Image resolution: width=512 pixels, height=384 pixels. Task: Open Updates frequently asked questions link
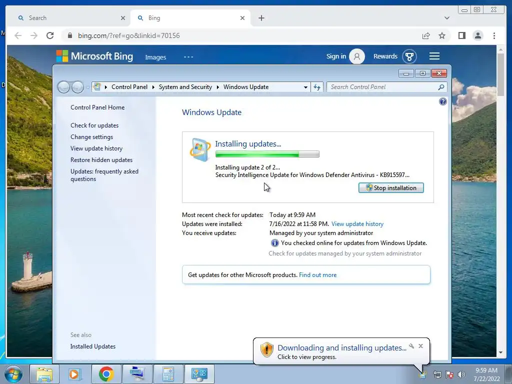[104, 175]
